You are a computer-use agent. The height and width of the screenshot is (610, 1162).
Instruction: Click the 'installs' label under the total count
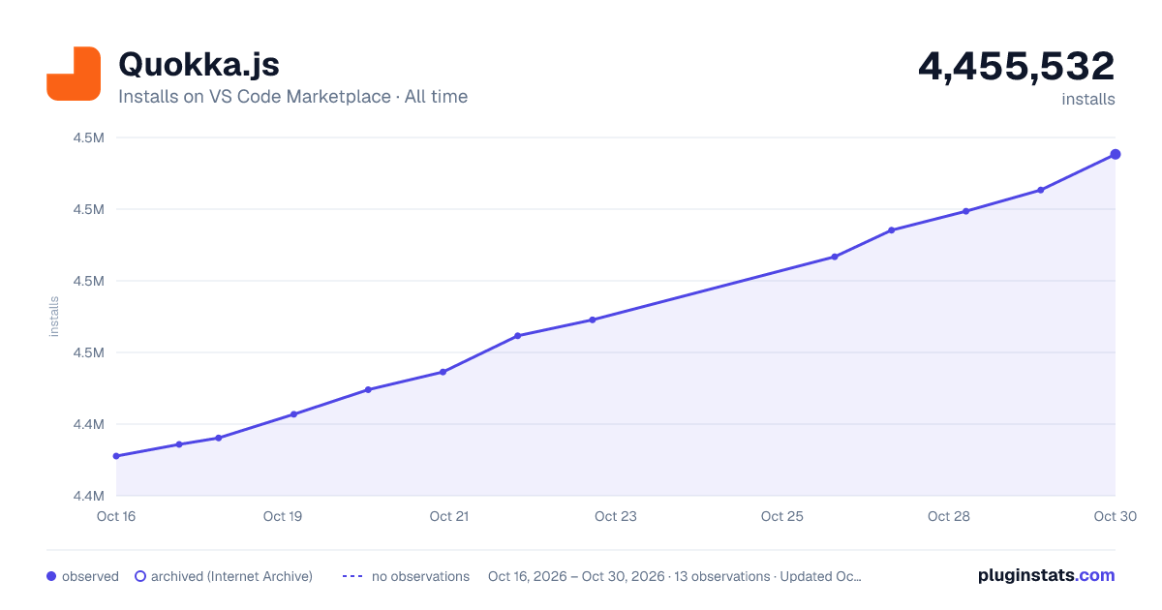[1088, 99]
